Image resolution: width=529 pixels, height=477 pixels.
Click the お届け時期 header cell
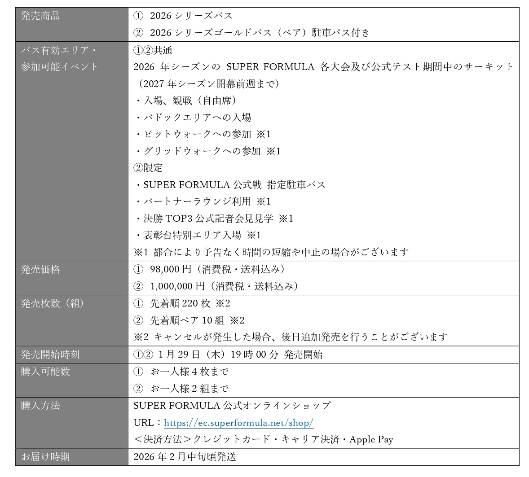coord(72,457)
